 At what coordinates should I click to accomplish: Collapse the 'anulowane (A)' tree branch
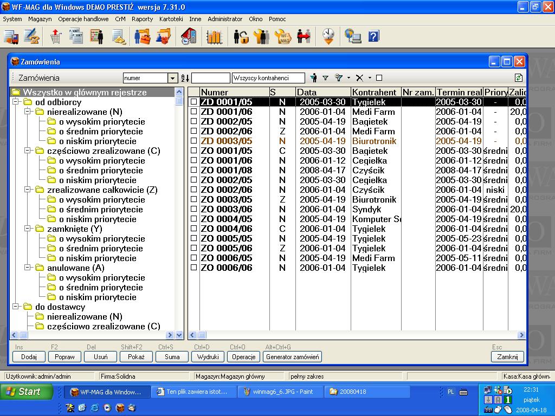point(27,268)
